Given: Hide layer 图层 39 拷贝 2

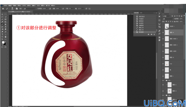Looking at the screenshot, I should (163, 45).
